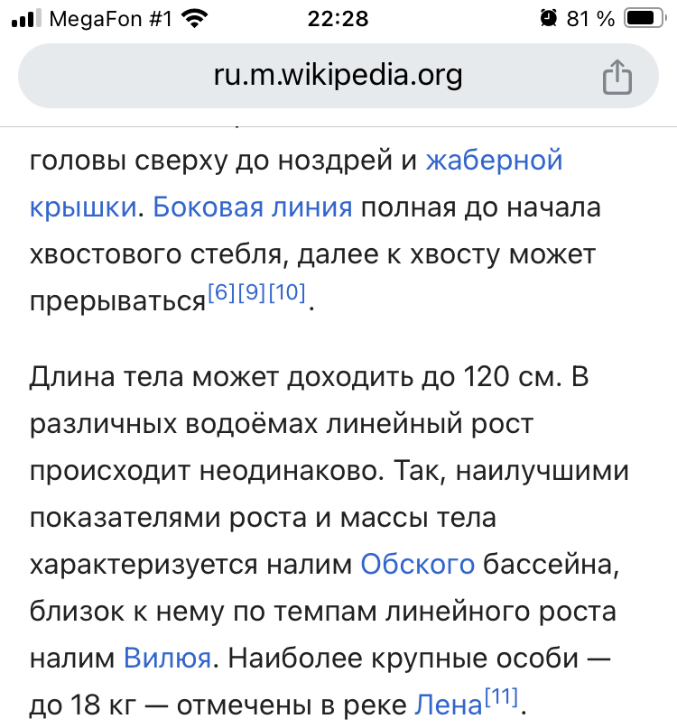Follow the "Лена" river link
Image resolution: width=677 pixels, height=728 pixels.
449,704
